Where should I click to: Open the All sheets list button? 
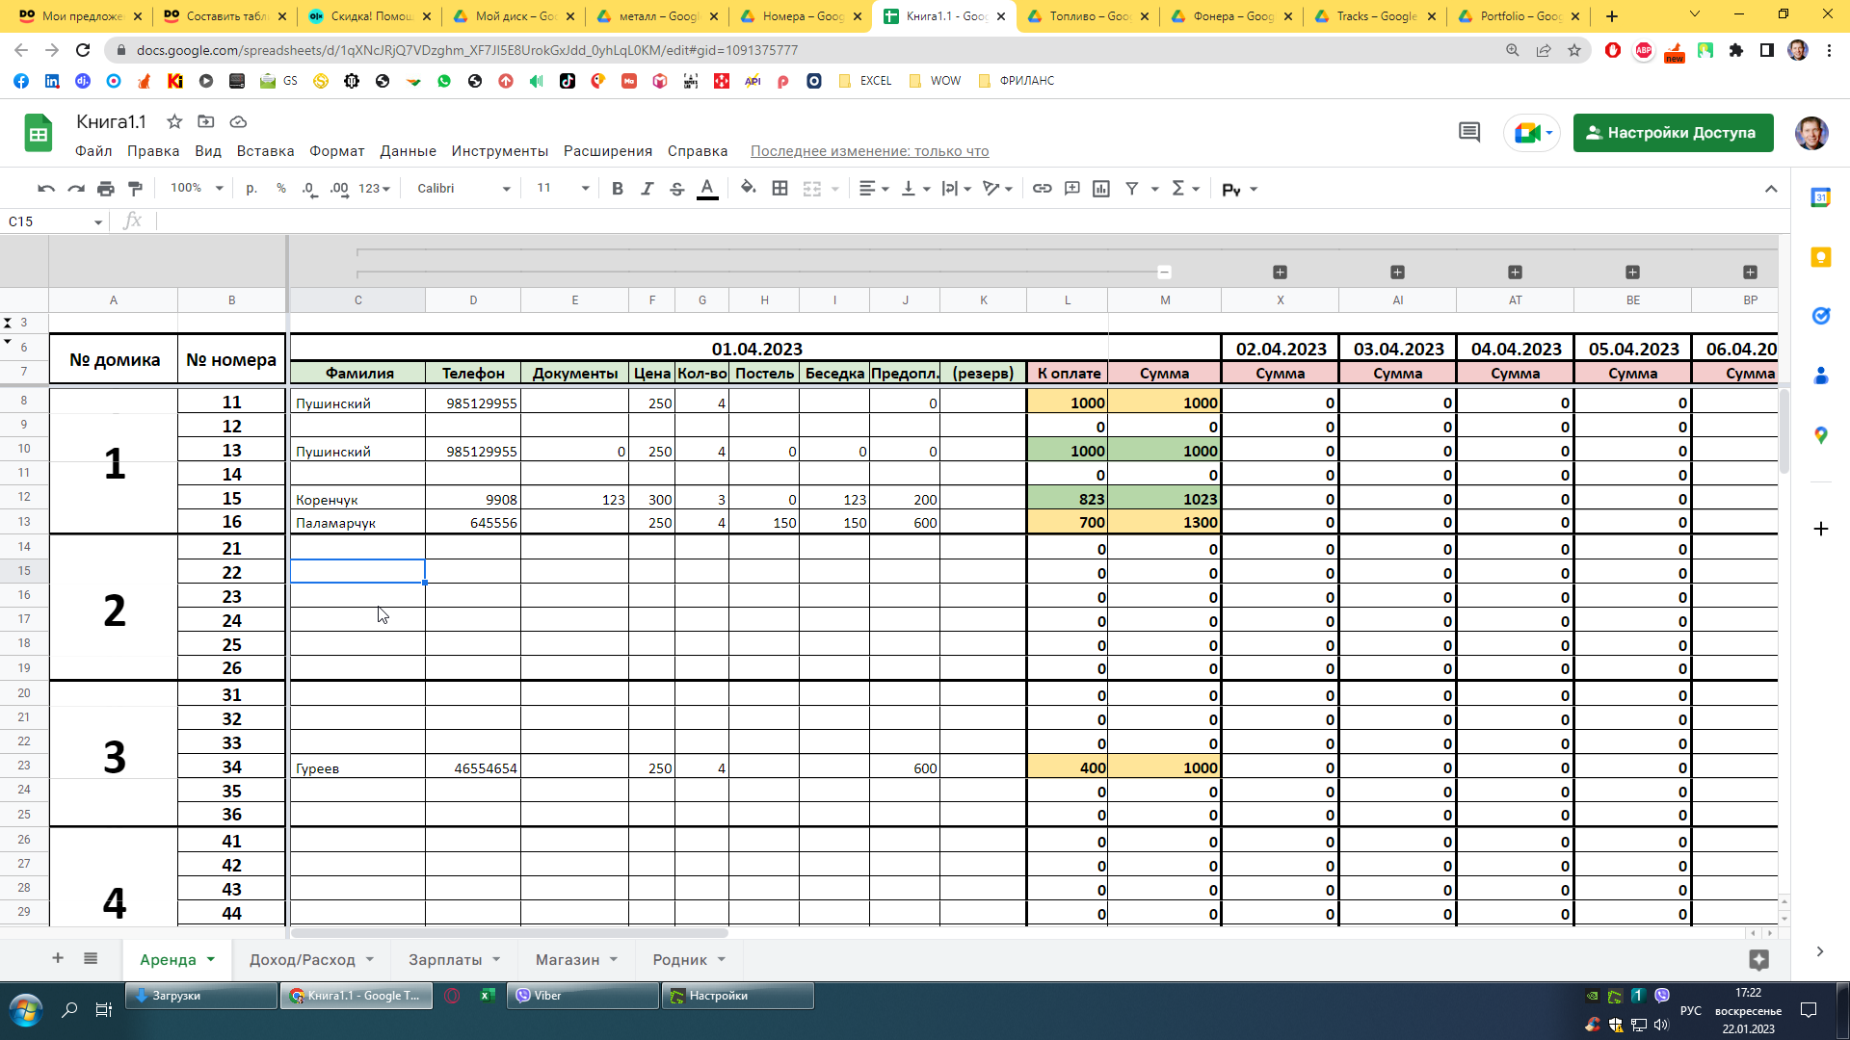pyautogui.click(x=91, y=958)
